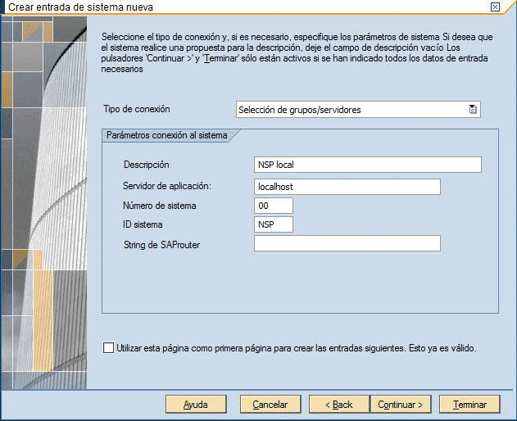Click the Servidor de aplicación: label
517x421 pixels.
[x=167, y=186]
